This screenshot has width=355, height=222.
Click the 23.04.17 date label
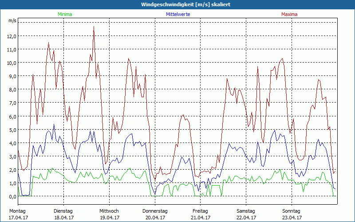[292, 218]
